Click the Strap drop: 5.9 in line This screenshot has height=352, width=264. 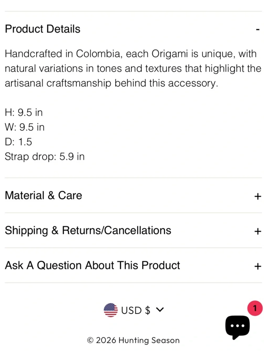(x=45, y=157)
